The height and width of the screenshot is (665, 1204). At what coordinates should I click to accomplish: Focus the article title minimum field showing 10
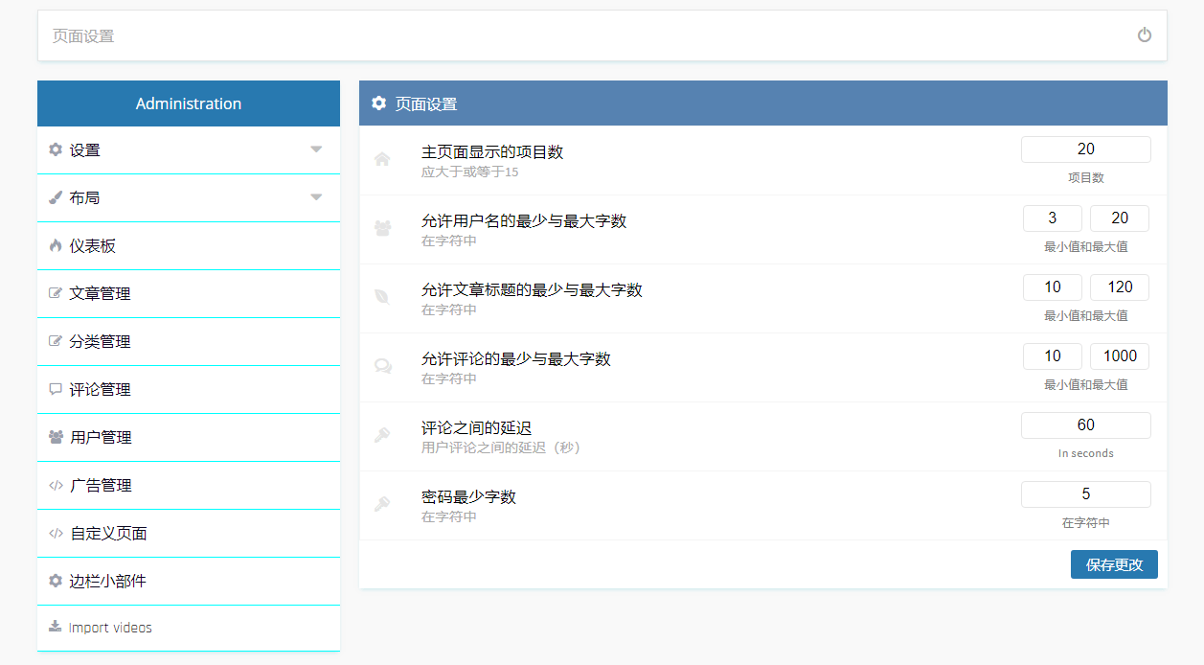click(x=1053, y=287)
